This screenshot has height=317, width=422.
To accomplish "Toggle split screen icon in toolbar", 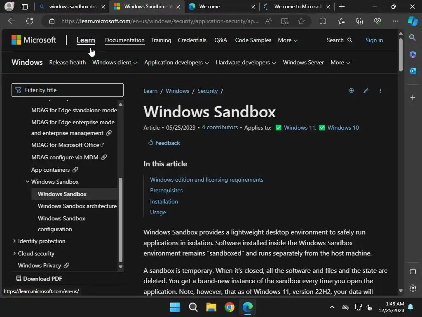I will point(323,21).
